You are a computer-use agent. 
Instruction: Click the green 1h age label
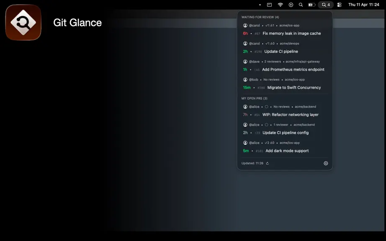click(245, 69)
